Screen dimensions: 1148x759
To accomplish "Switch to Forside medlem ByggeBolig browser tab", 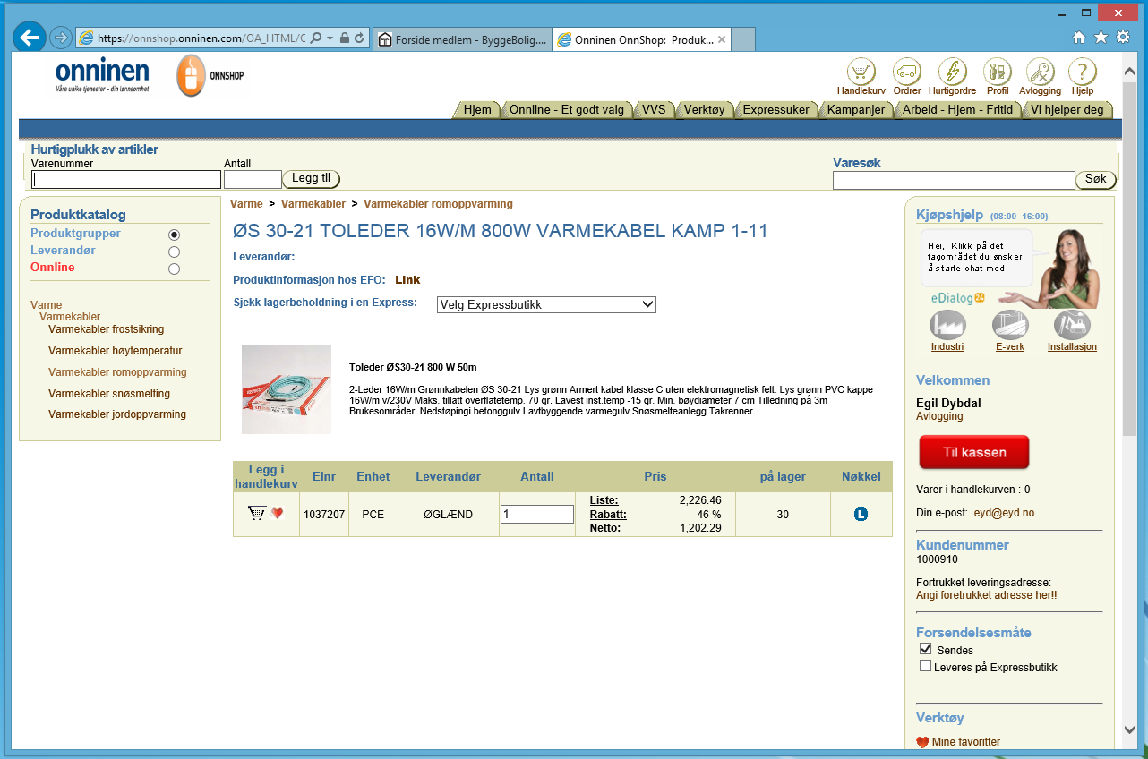I will [x=461, y=39].
